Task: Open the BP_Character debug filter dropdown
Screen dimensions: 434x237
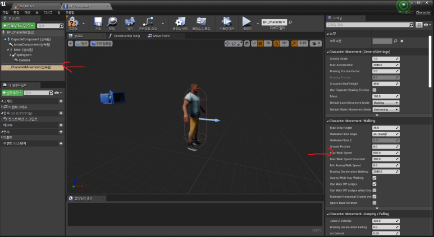Action: tap(274, 22)
